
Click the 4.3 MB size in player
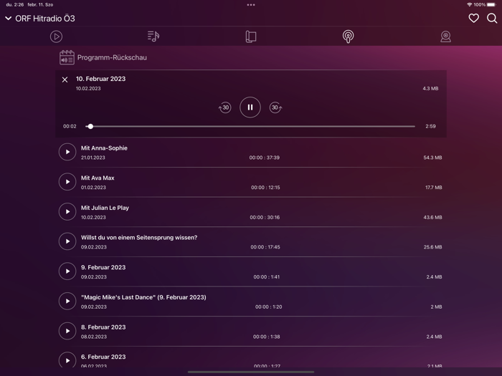point(430,89)
